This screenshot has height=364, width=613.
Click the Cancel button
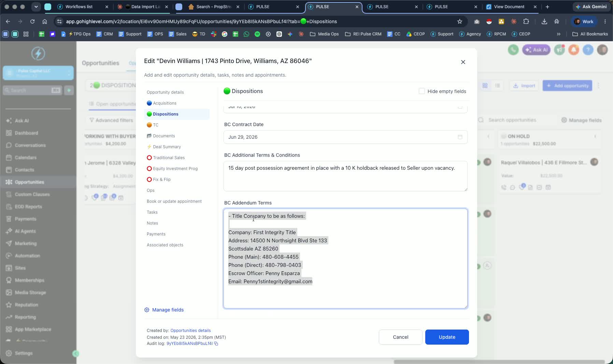point(400,337)
